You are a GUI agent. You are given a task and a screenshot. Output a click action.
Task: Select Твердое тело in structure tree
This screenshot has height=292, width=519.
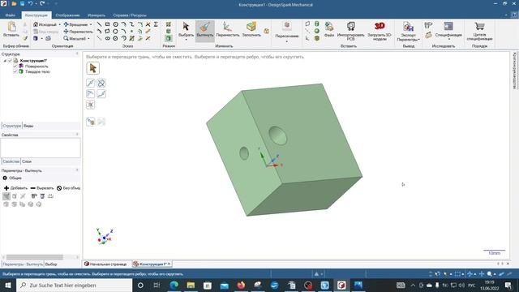pyautogui.click(x=37, y=71)
